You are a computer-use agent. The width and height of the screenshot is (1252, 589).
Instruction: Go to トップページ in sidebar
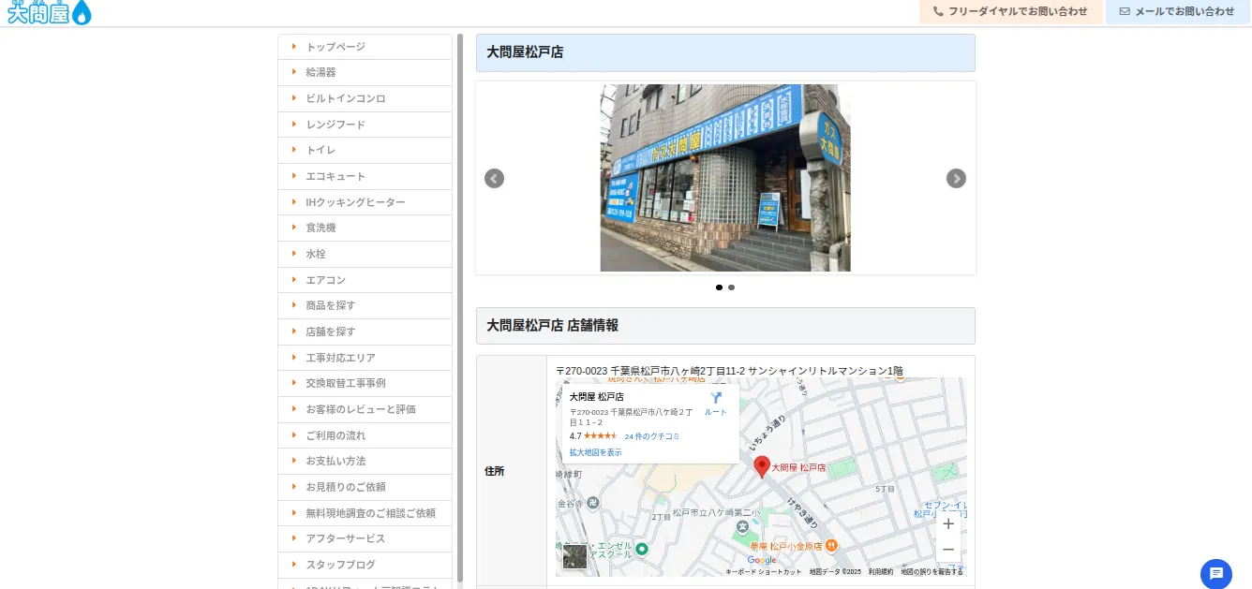point(365,47)
